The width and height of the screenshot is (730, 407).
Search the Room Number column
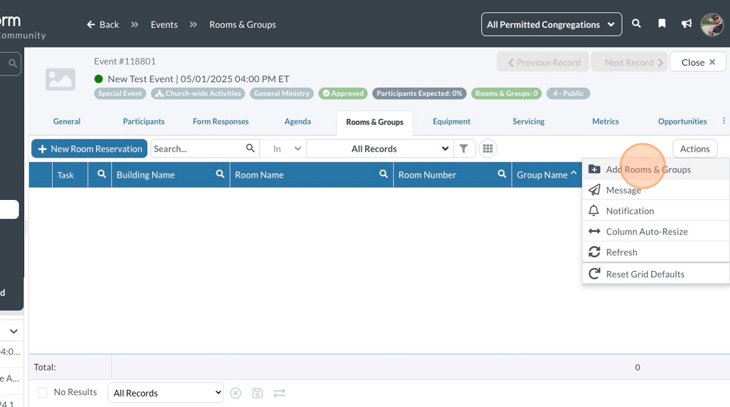pyautogui.click(x=502, y=175)
